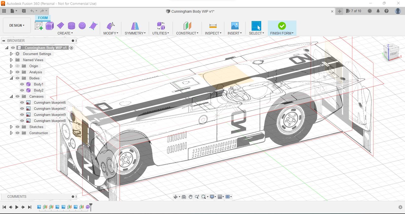
Task: Select the Sphere form tool
Action: [x=82, y=26]
